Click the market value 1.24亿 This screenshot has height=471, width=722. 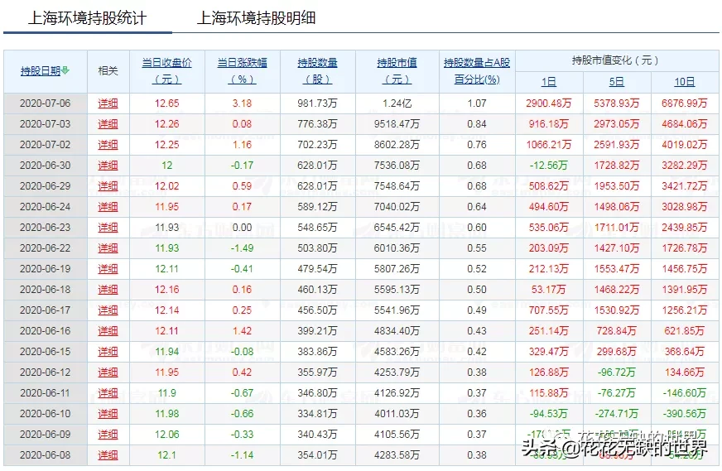[x=397, y=103]
